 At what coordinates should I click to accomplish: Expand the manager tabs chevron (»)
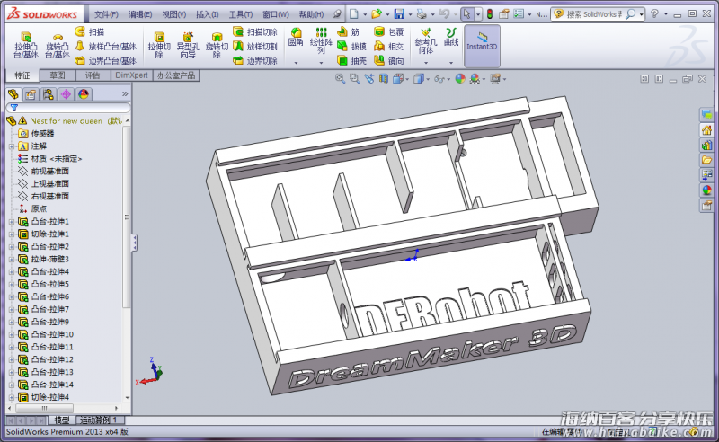point(125,94)
